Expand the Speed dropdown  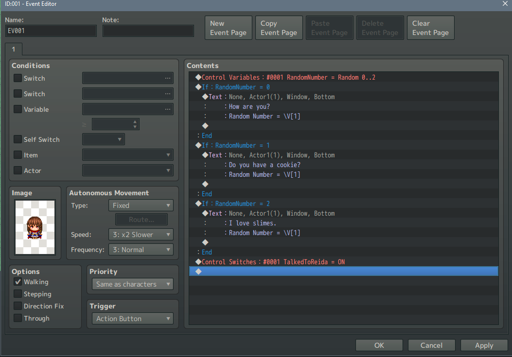(x=141, y=235)
